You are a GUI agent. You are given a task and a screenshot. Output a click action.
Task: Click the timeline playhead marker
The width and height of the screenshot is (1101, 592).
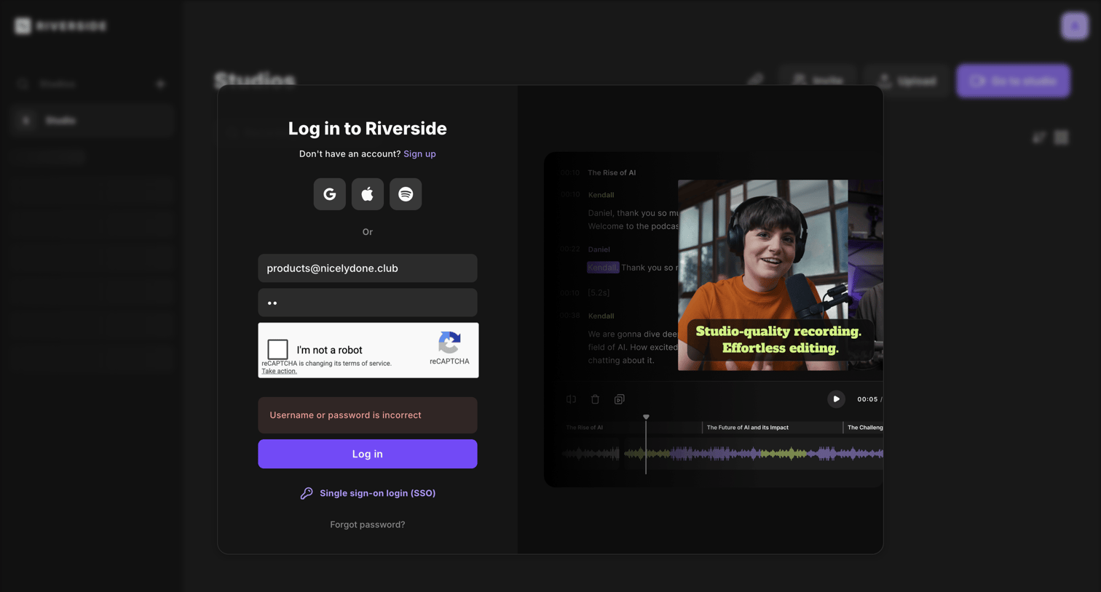[646, 417]
